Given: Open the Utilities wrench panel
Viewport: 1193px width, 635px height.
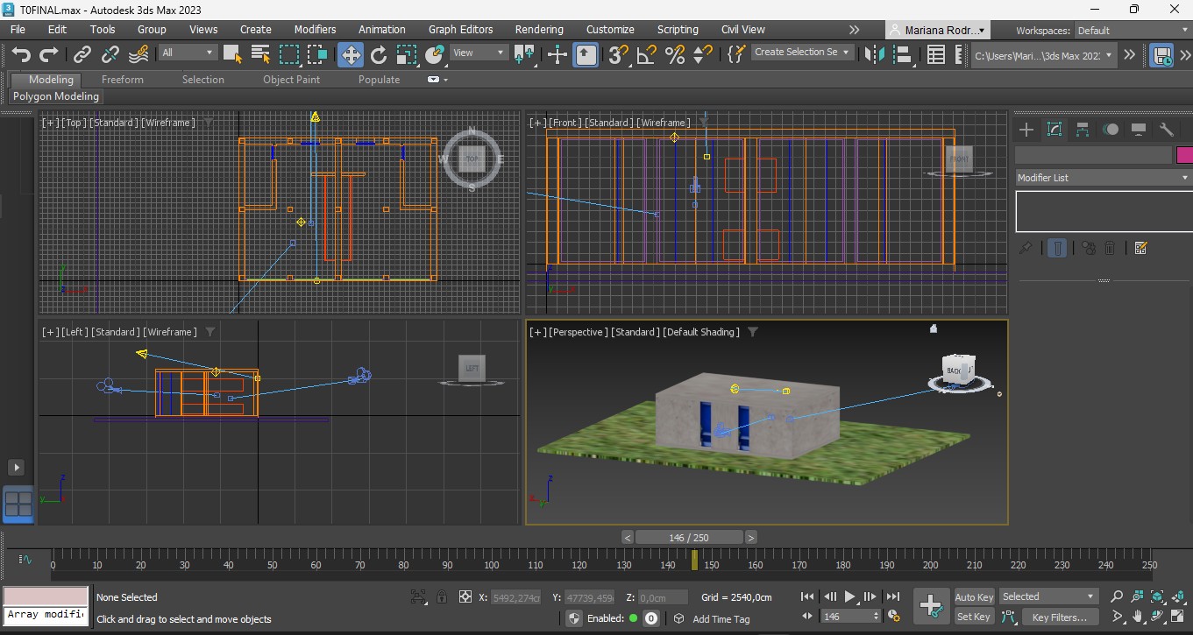Looking at the screenshot, I should click(1167, 130).
